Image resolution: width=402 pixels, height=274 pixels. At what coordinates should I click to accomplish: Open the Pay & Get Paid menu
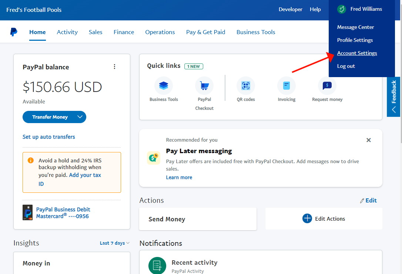pyautogui.click(x=205, y=32)
